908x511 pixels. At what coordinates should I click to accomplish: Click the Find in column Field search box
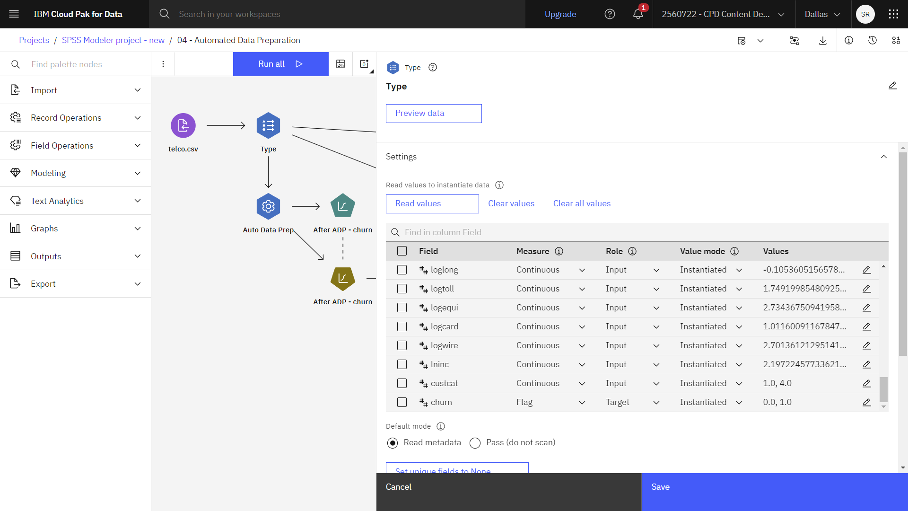tap(637, 232)
